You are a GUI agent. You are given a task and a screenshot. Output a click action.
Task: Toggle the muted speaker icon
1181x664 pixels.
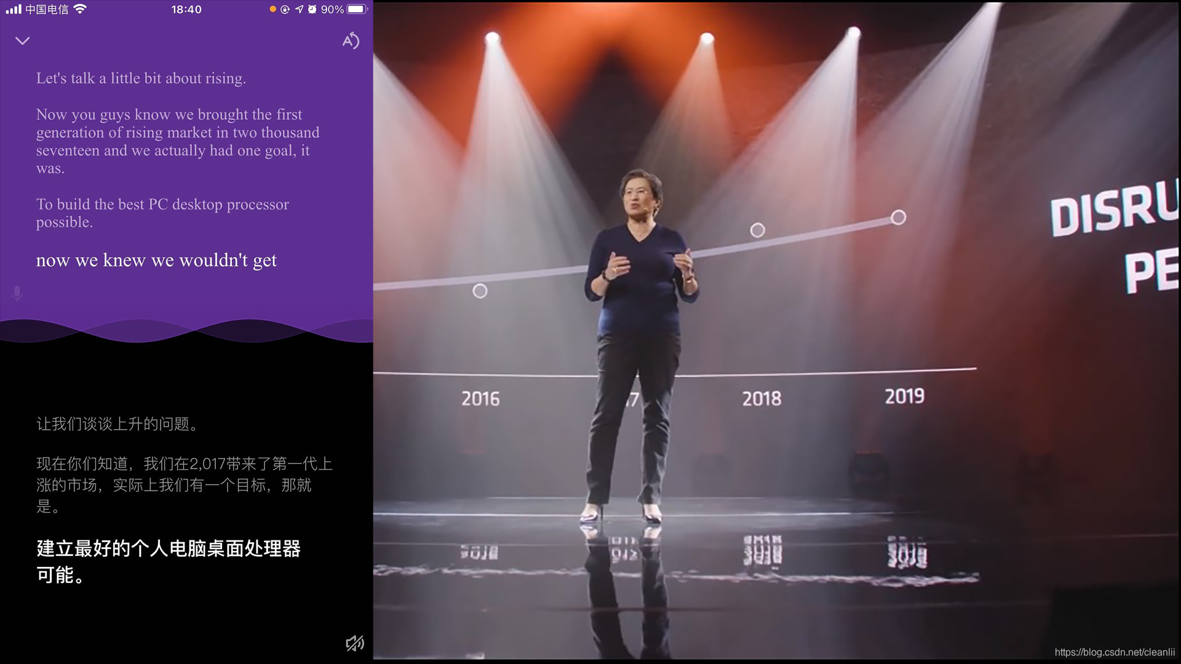[x=354, y=643]
